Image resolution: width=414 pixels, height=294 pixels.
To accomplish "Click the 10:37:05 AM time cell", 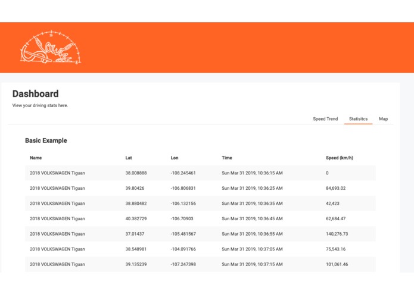I will pos(252,249).
